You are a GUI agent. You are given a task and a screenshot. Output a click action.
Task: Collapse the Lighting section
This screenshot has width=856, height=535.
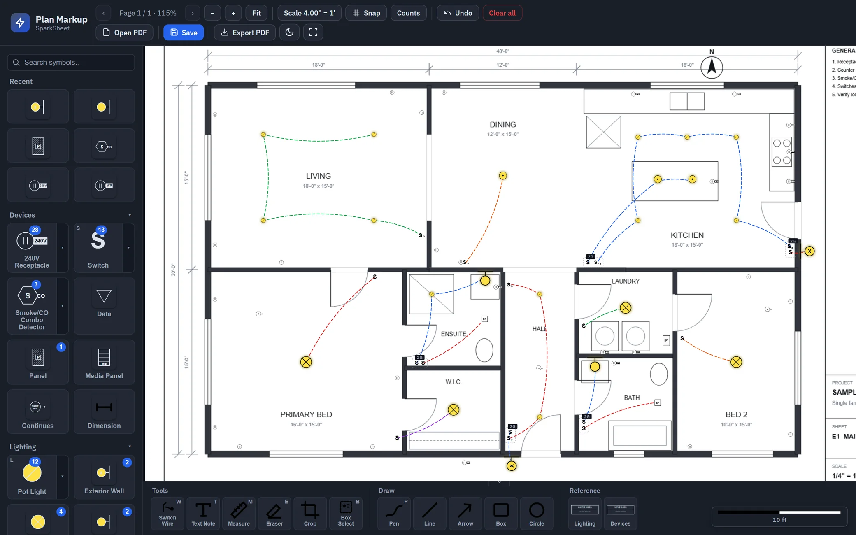point(130,447)
